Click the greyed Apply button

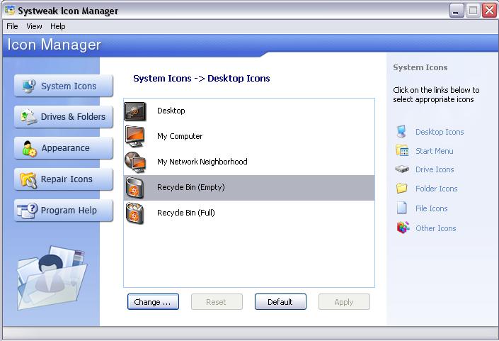coord(344,302)
